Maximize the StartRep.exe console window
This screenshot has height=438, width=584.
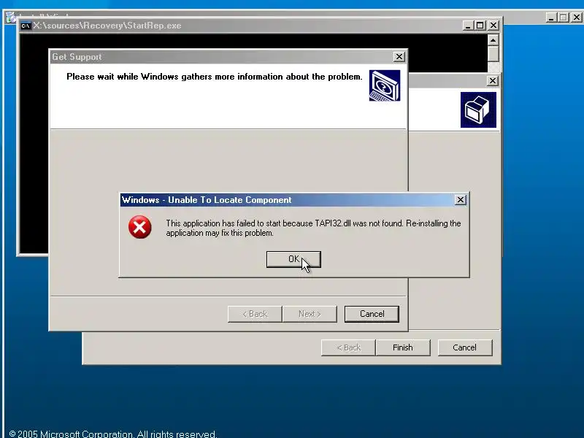(x=480, y=26)
